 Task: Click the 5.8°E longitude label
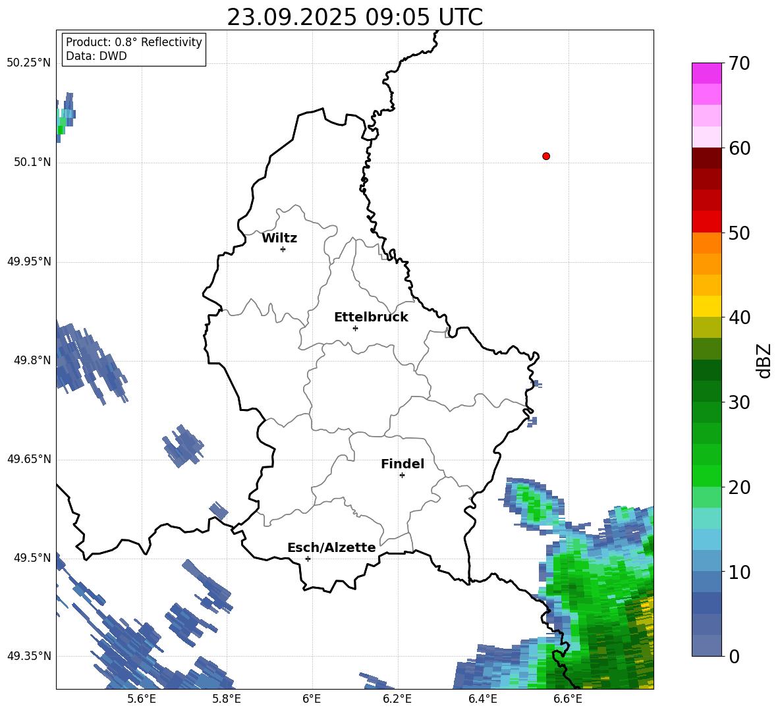point(227,699)
